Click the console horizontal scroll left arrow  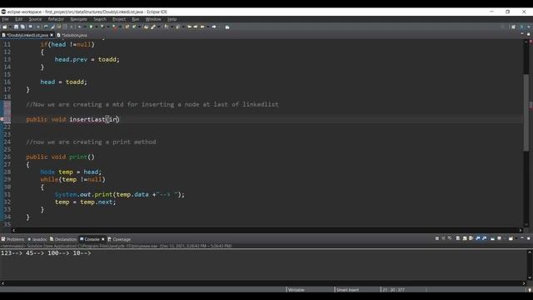2,283
